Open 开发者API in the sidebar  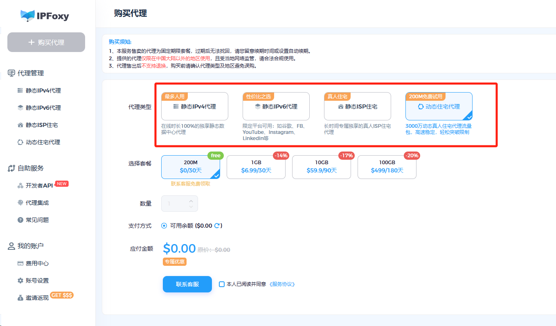pyautogui.click(x=39, y=186)
